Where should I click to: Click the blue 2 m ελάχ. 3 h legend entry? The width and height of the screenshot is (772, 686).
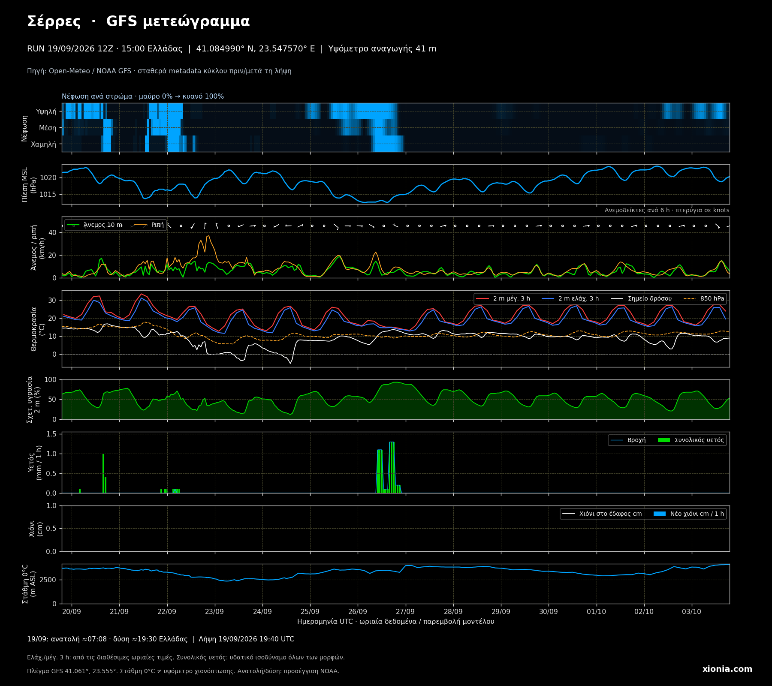click(x=570, y=299)
